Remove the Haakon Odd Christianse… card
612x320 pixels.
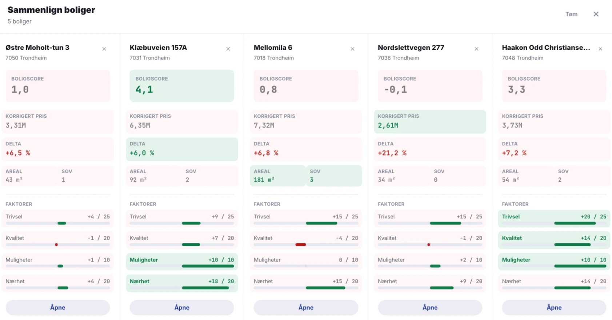600,49
